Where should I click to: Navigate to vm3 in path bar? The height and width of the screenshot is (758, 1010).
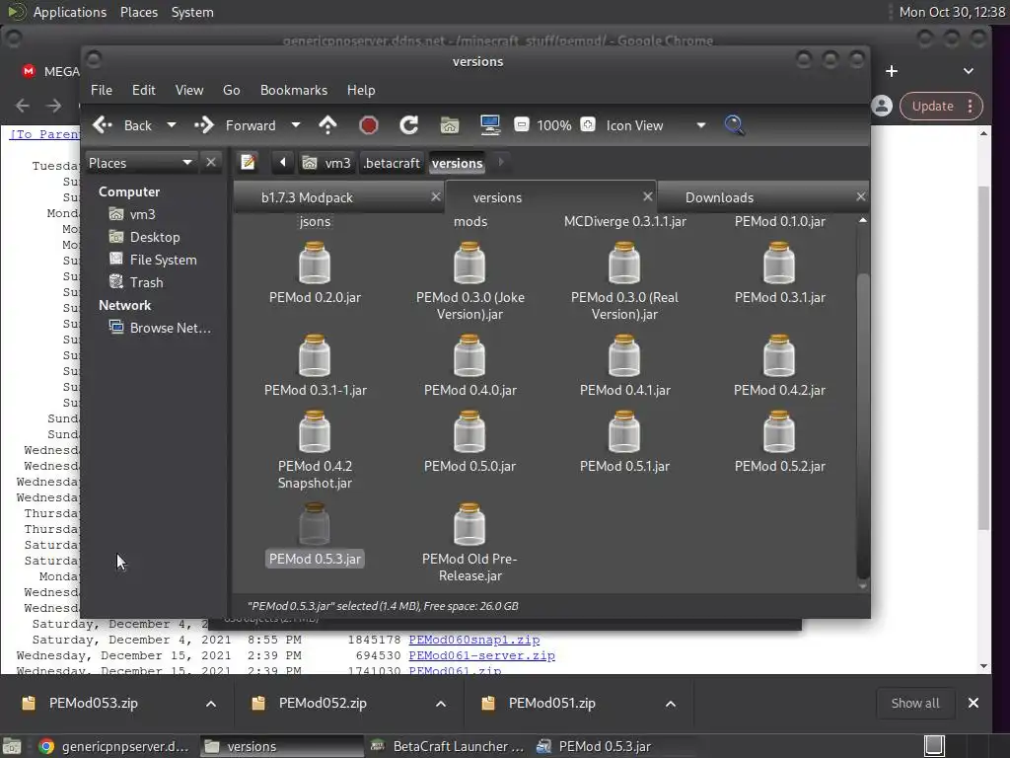click(x=326, y=163)
